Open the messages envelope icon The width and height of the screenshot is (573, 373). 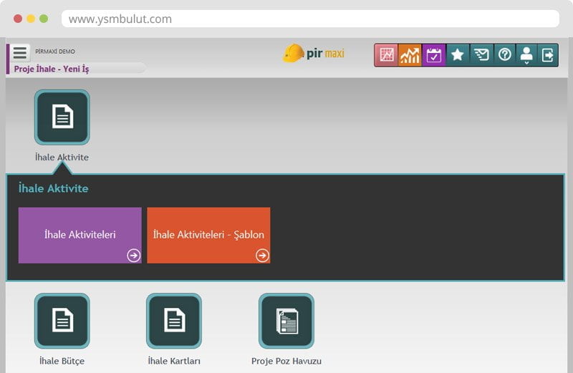pyautogui.click(x=481, y=55)
